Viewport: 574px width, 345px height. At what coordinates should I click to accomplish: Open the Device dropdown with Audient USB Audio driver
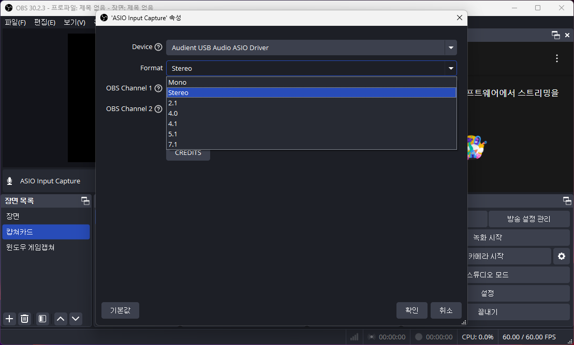[312, 48]
